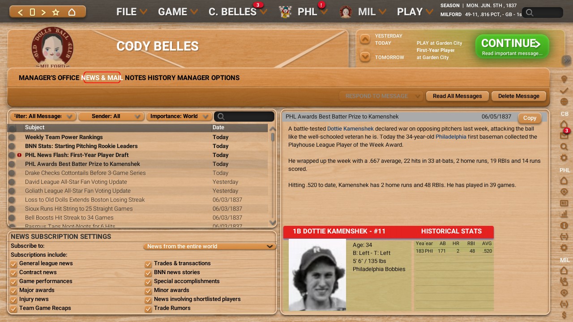Expand the double-arrow panel toggle near CONTINUE

pyautogui.click(x=567, y=60)
